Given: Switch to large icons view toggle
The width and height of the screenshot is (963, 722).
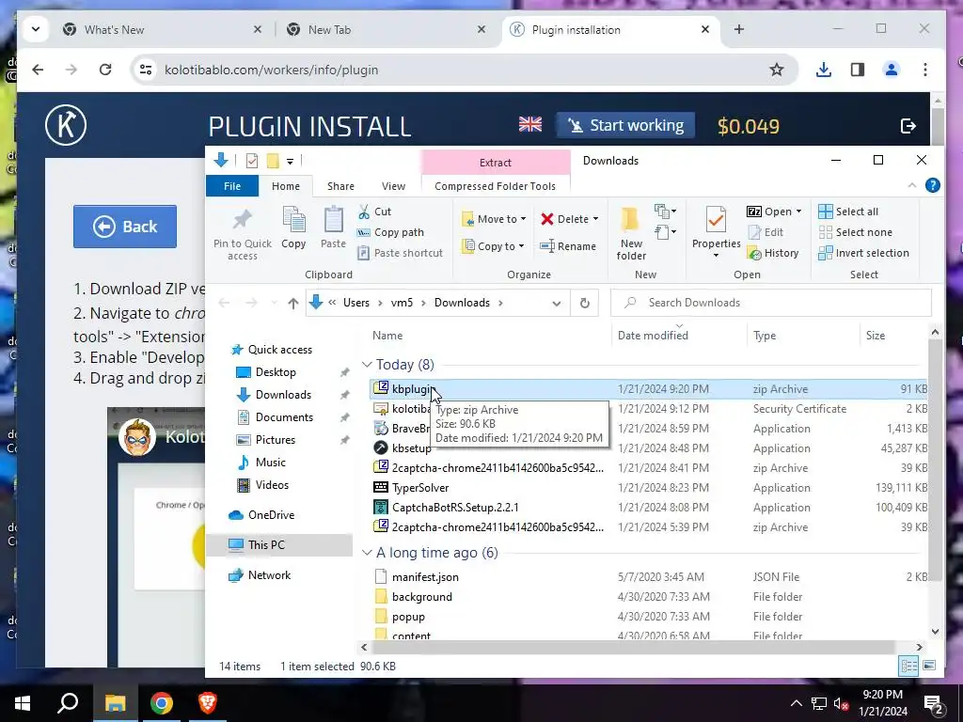Looking at the screenshot, I should (x=929, y=666).
